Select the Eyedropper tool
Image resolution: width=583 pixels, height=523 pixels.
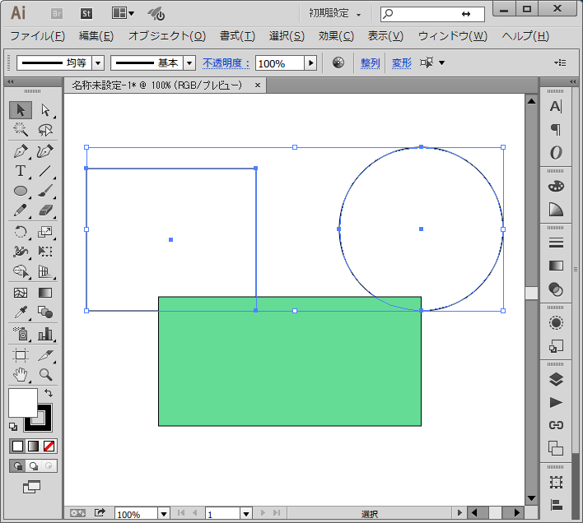pyautogui.click(x=21, y=312)
